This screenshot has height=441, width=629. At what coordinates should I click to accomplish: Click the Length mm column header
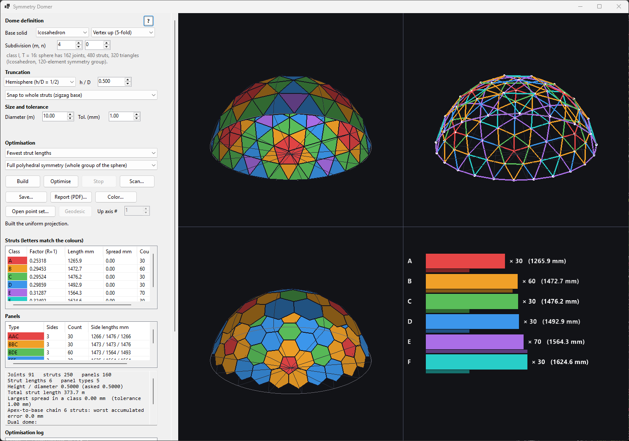click(x=84, y=252)
